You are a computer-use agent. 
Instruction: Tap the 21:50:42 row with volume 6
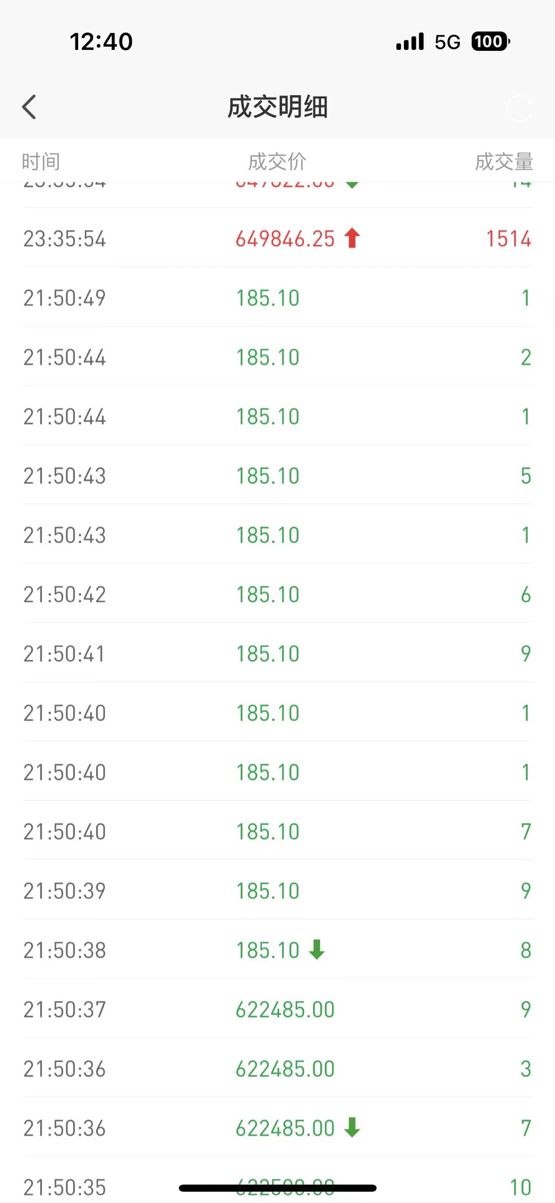coord(277,594)
